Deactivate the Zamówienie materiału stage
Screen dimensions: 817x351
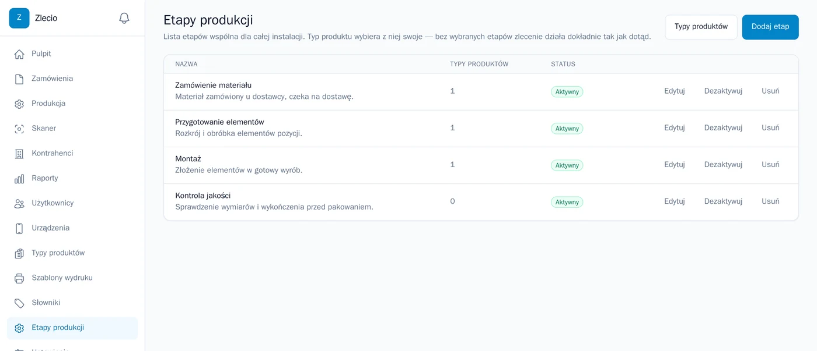[723, 91]
